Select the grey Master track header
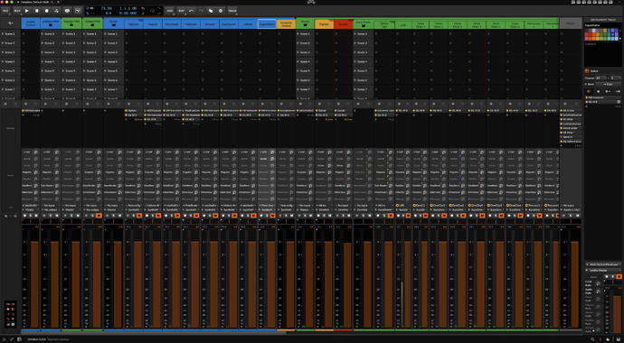This screenshot has height=343, width=624. (571, 23)
